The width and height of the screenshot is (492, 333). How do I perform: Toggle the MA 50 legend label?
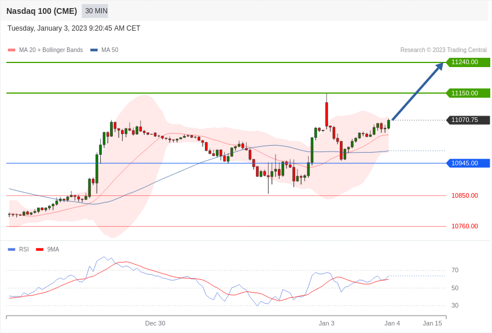[x=110, y=50]
